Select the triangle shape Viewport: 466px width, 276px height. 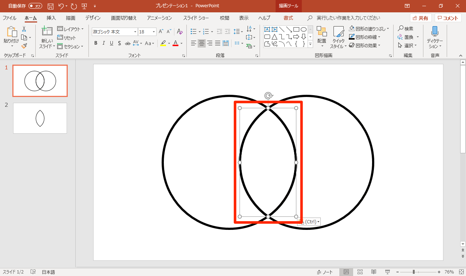pyautogui.click(x=275, y=37)
